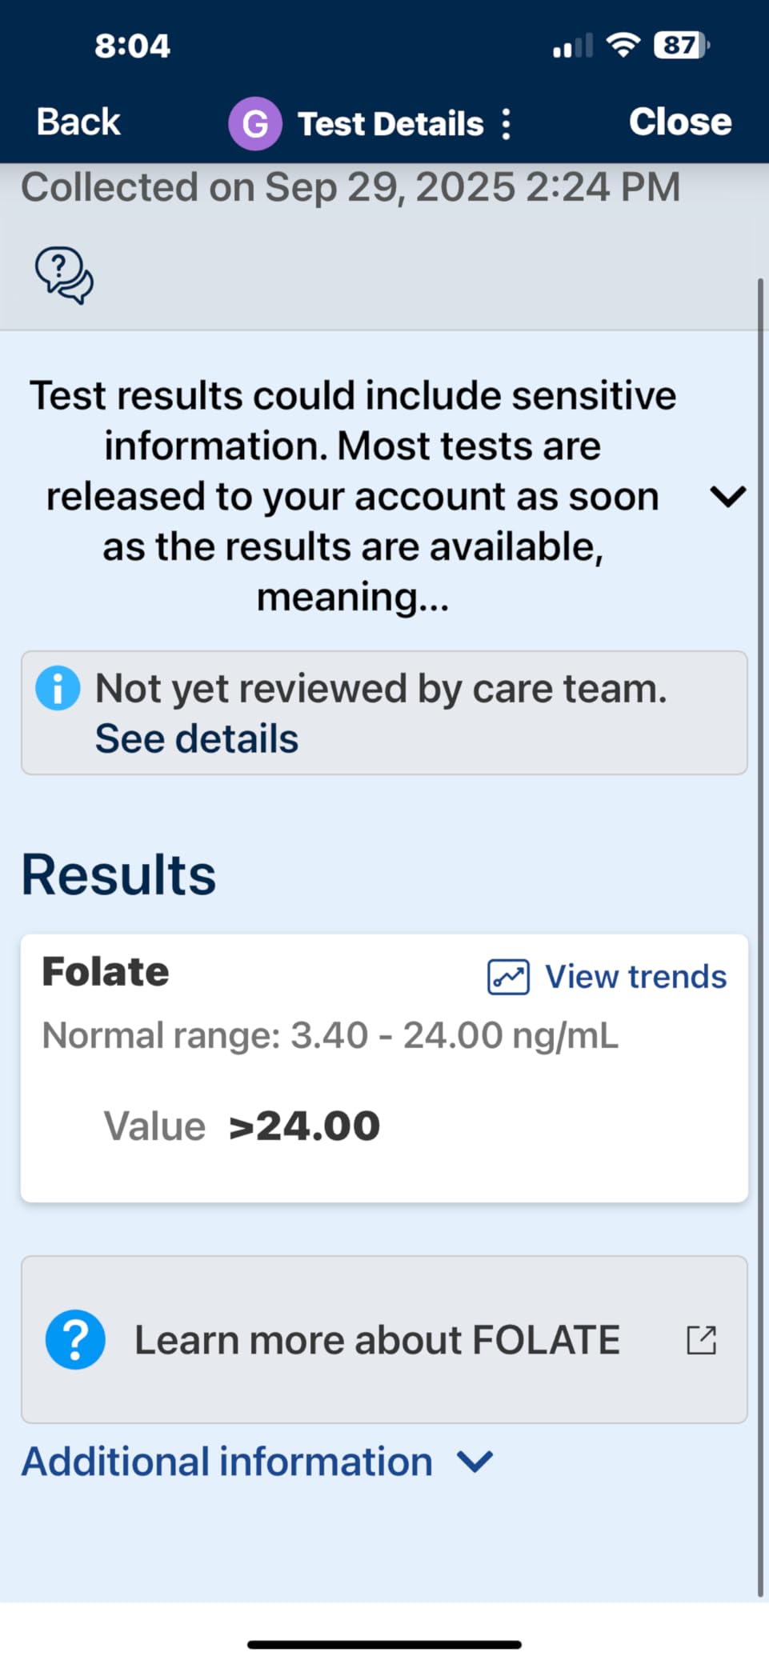Expand the sensitive information notice chevron

click(727, 497)
